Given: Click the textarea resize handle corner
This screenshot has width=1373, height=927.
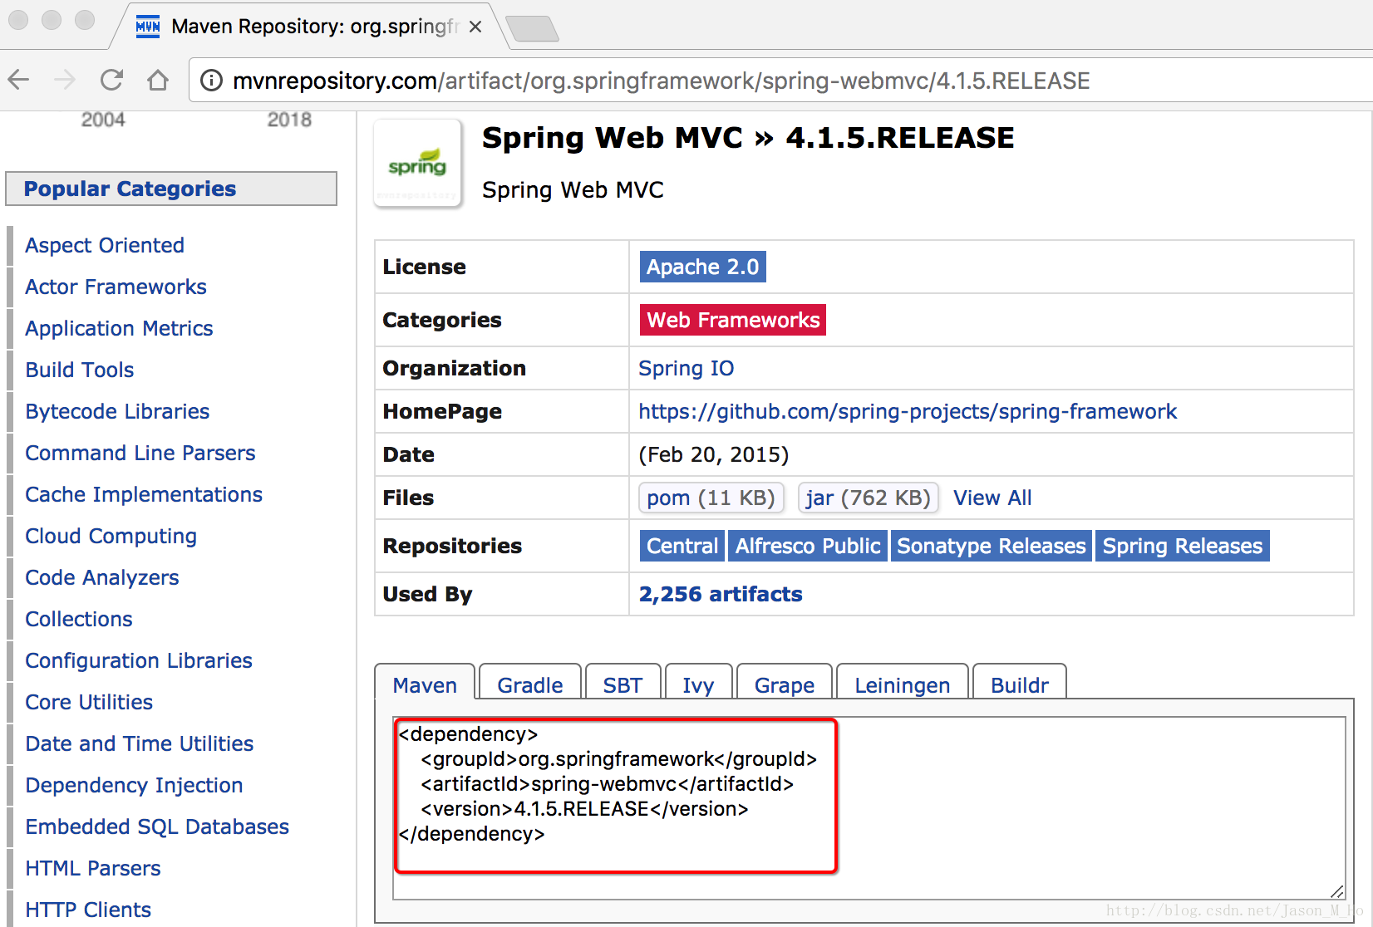Looking at the screenshot, I should 1337,891.
